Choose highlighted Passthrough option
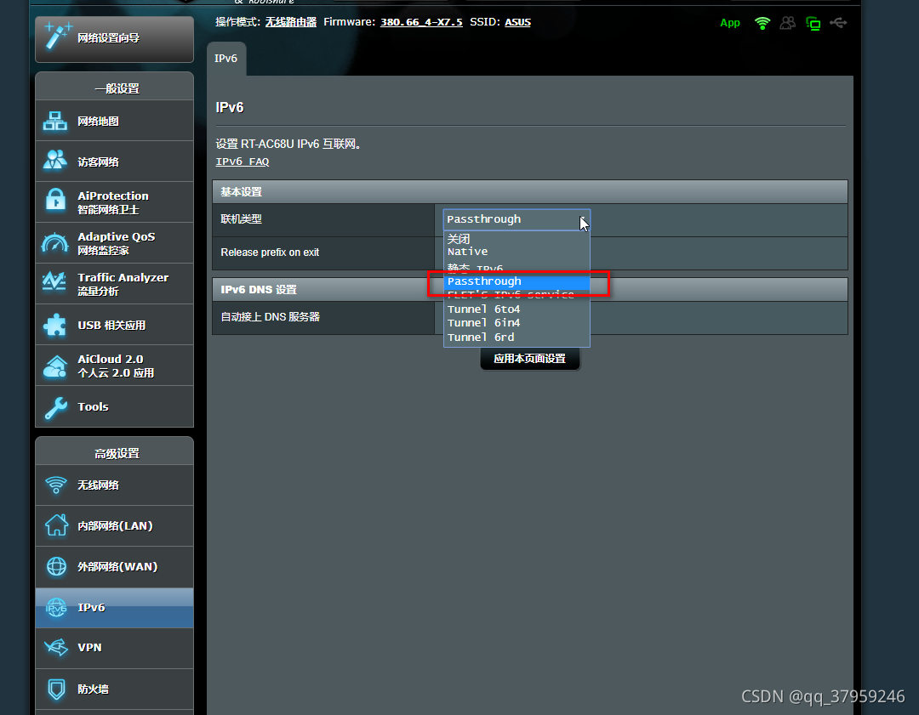The height and width of the screenshot is (715, 919). click(x=517, y=281)
